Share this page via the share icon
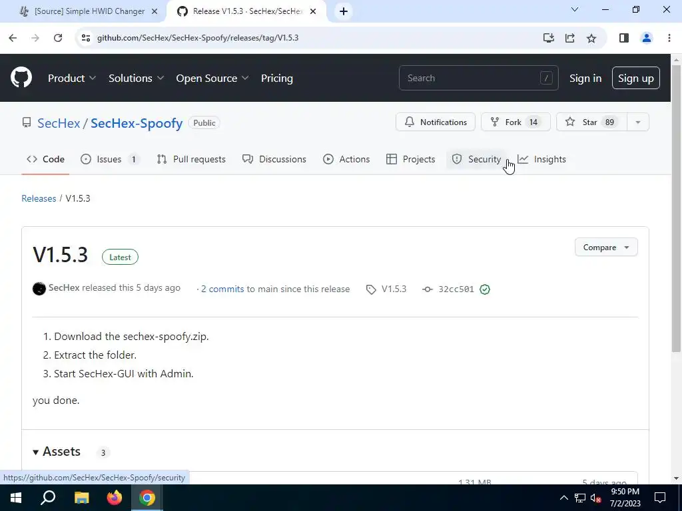The width and height of the screenshot is (682, 511). (570, 38)
